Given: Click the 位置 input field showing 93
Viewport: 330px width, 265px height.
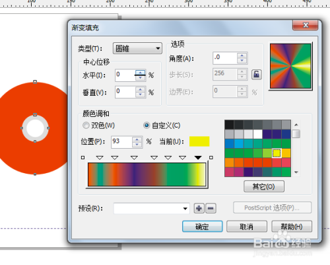Looking at the screenshot, I should (121, 142).
